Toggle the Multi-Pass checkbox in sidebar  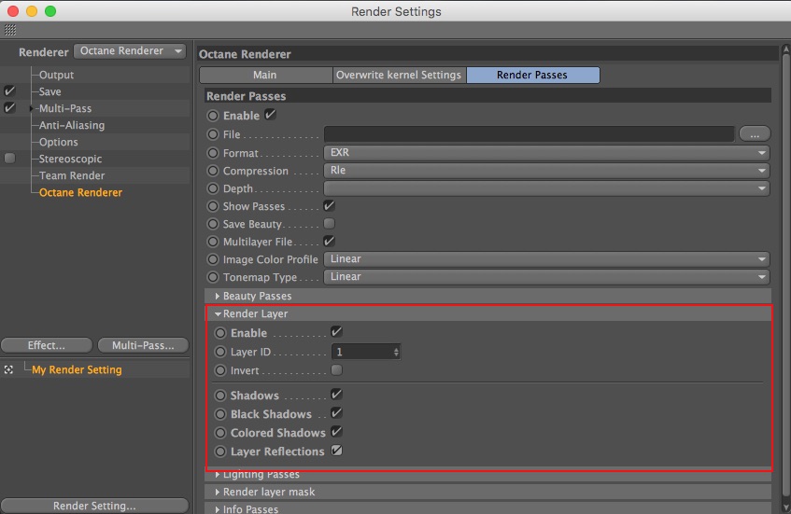click(x=9, y=108)
